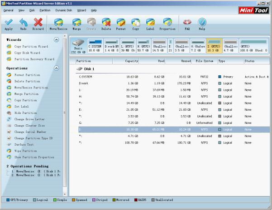
Task: Click sidebar scrollbar down arrow
Action: (65, 194)
